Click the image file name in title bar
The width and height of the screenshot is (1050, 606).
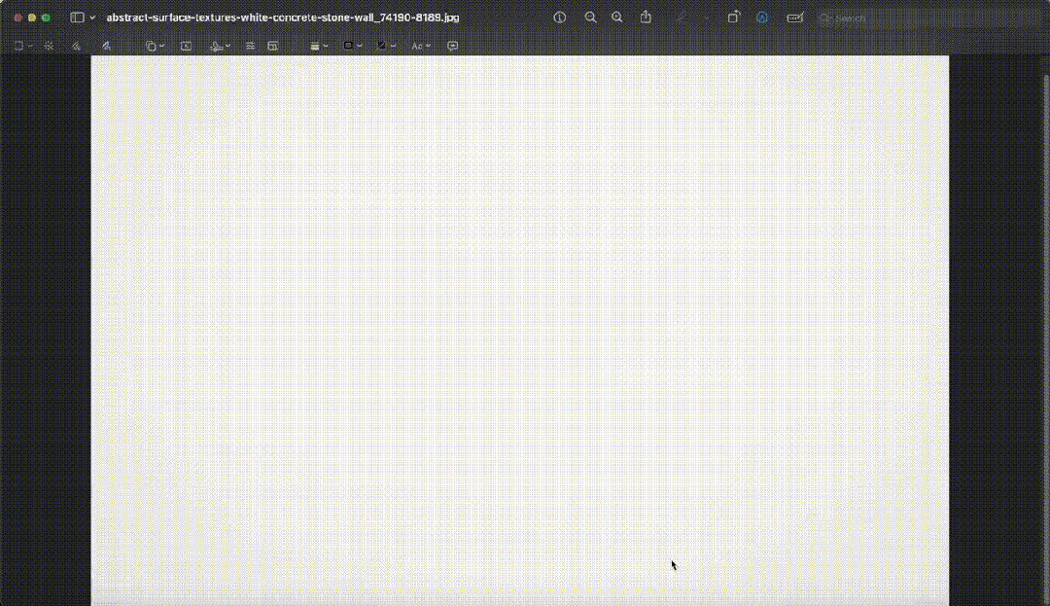283,18
